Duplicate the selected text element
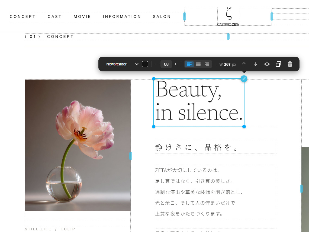The width and height of the screenshot is (309, 232). (x=278, y=64)
